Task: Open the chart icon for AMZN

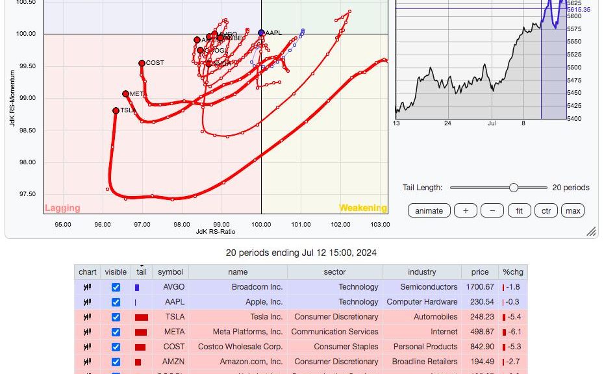Action: tap(88, 362)
